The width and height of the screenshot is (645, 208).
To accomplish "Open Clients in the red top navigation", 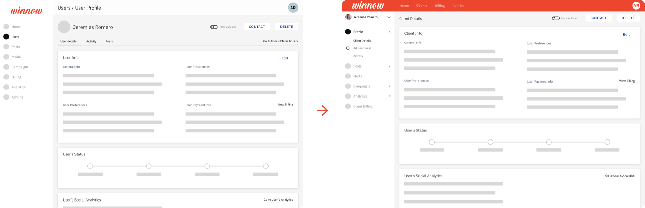I will (x=422, y=6).
